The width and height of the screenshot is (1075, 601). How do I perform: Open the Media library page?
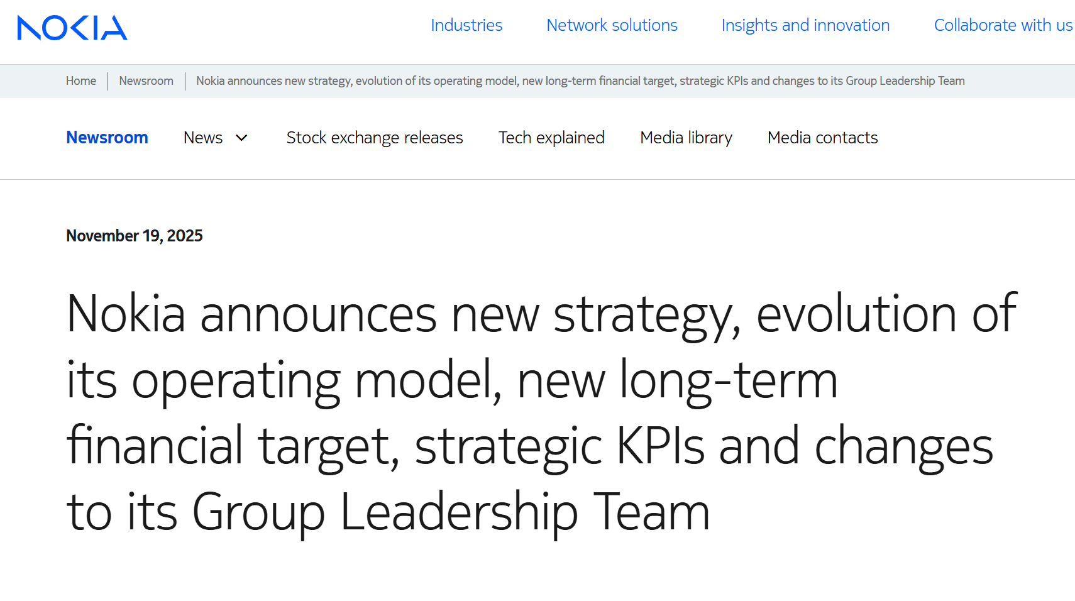coord(686,138)
